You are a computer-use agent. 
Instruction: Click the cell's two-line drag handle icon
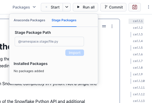point(104,26)
